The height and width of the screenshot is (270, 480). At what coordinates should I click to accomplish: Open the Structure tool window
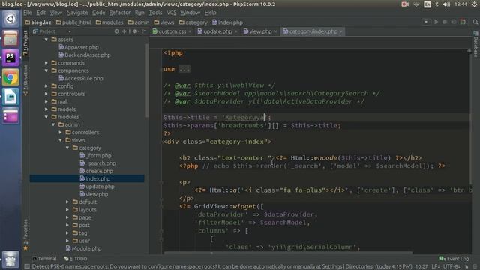pos(25,80)
